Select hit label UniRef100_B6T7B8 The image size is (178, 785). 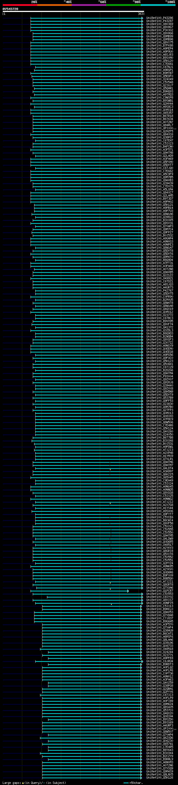159,437
